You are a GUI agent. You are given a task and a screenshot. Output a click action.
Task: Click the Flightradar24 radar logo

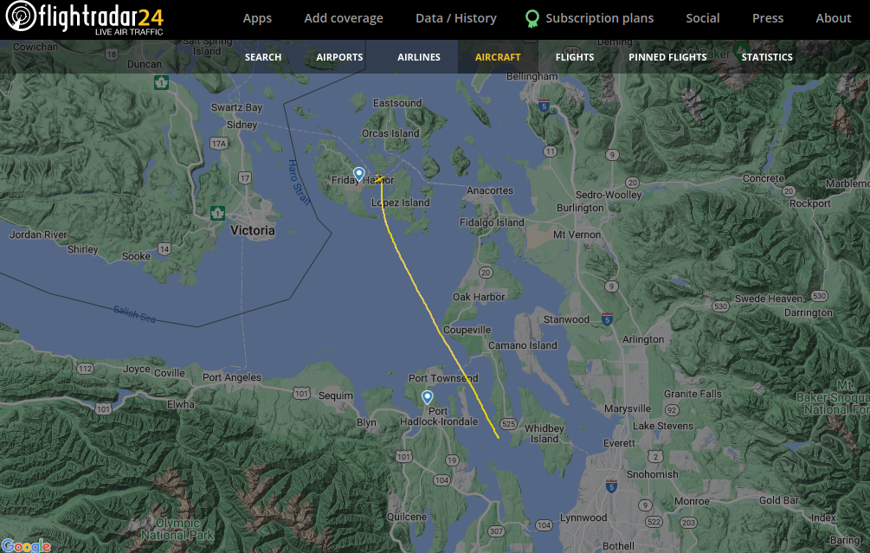pyautogui.click(x=21, y=16)
